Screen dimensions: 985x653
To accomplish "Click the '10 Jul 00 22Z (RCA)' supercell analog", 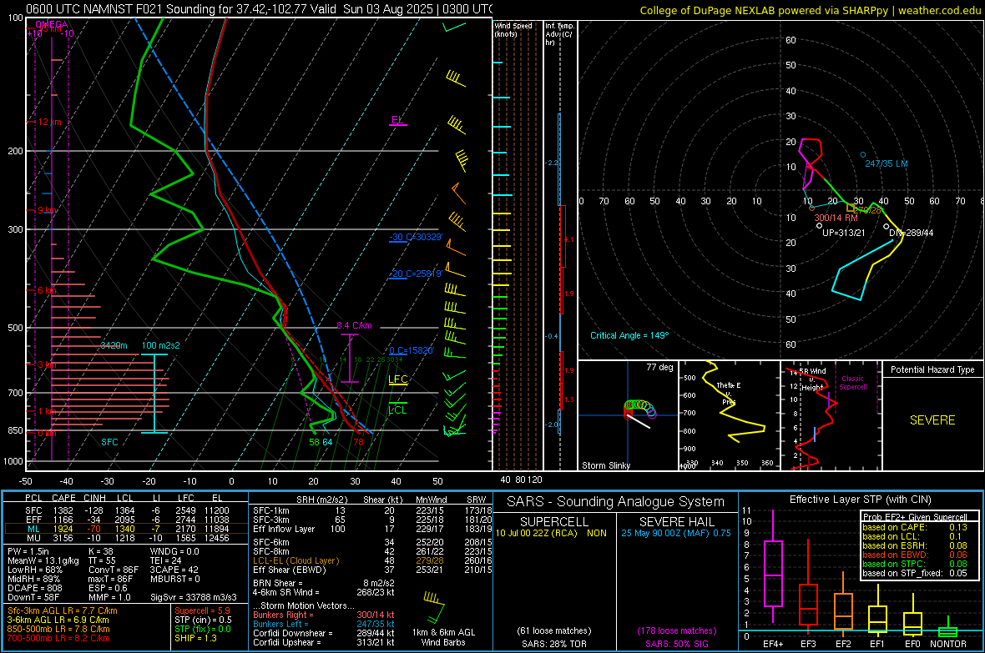I will 538,533.
